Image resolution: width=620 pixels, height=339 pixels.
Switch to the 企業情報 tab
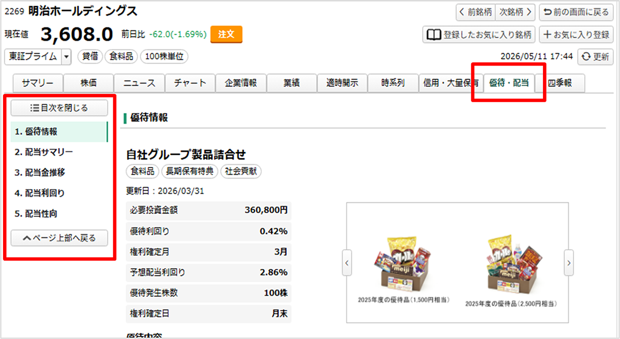click(x=241, y=83)
